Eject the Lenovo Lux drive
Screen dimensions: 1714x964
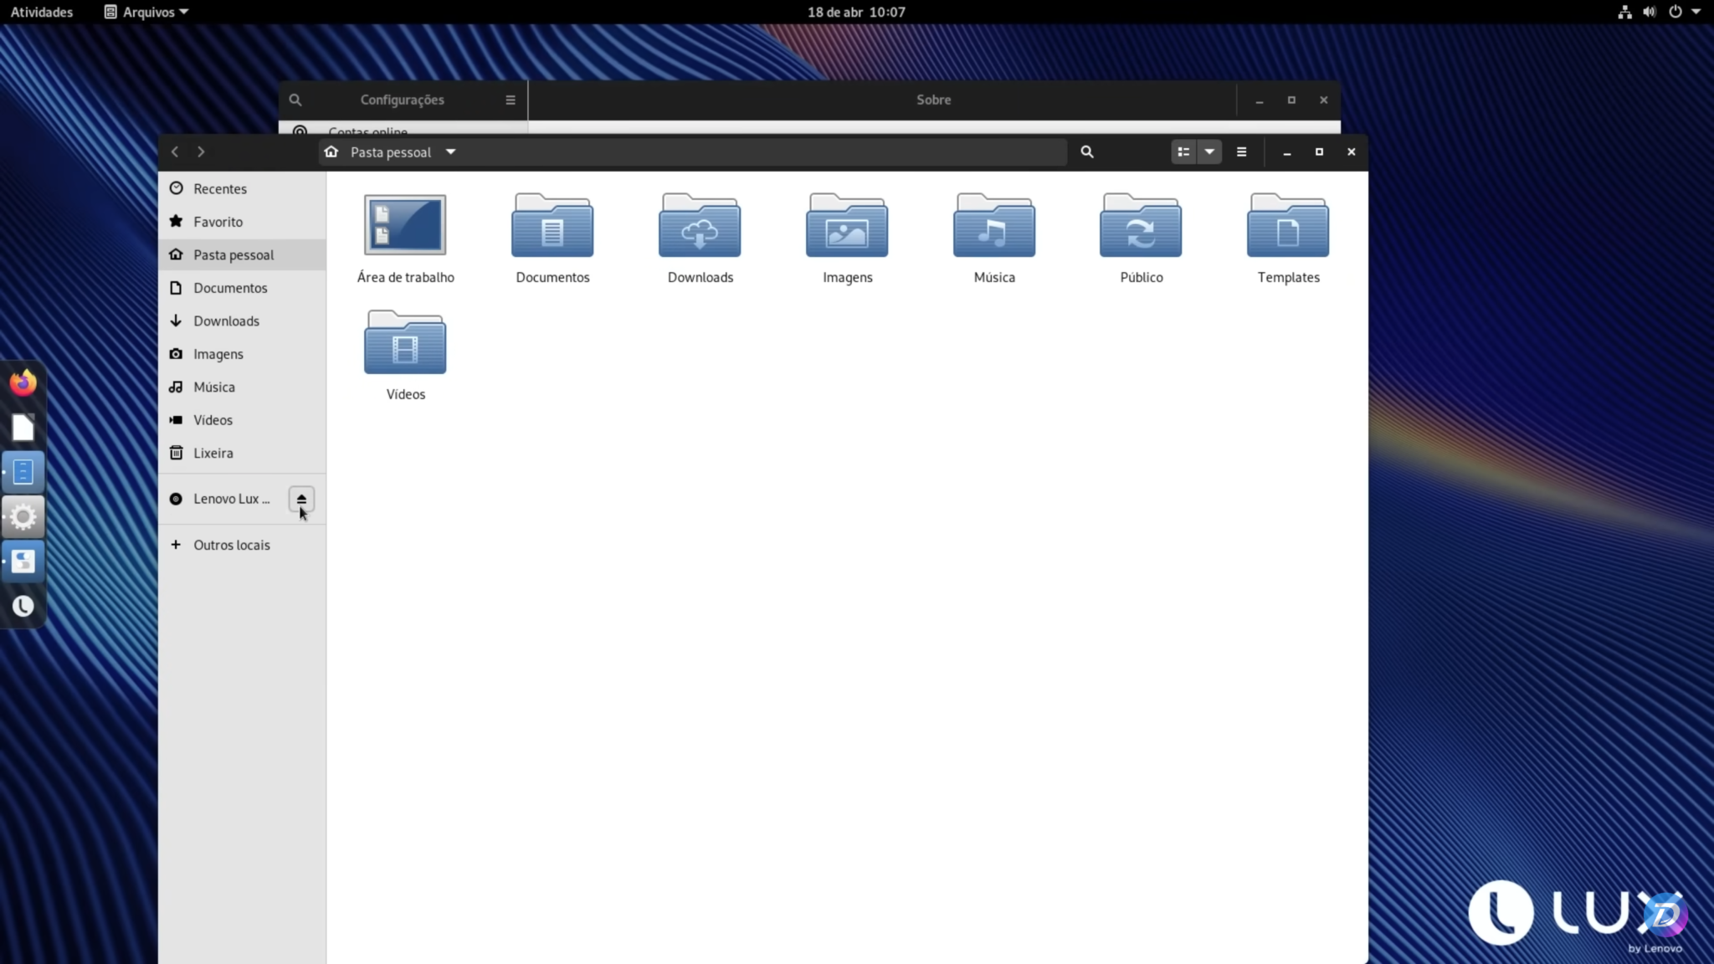point(301,500)
